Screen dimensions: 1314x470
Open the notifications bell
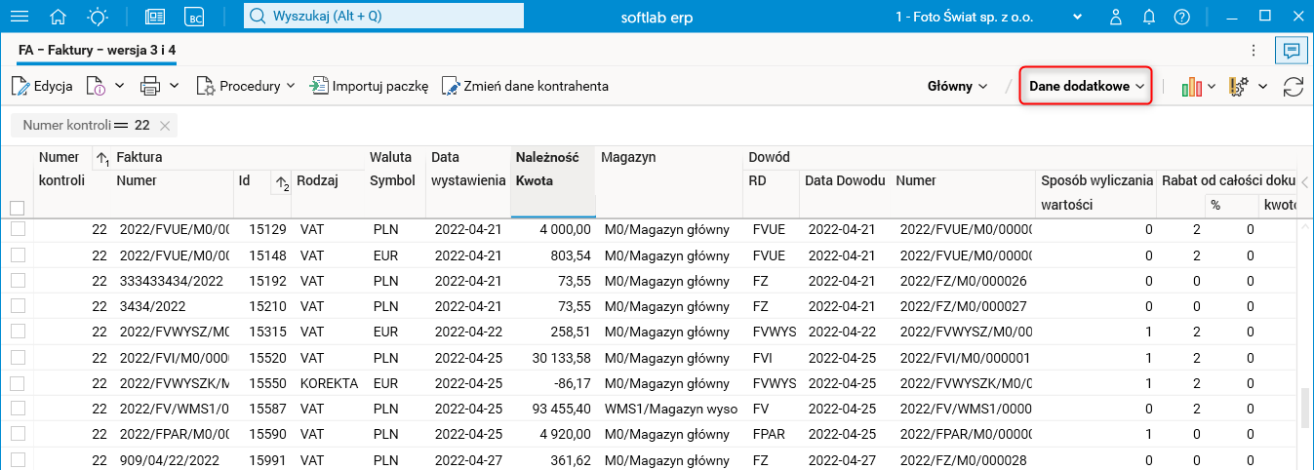[x=1149, y=17]
